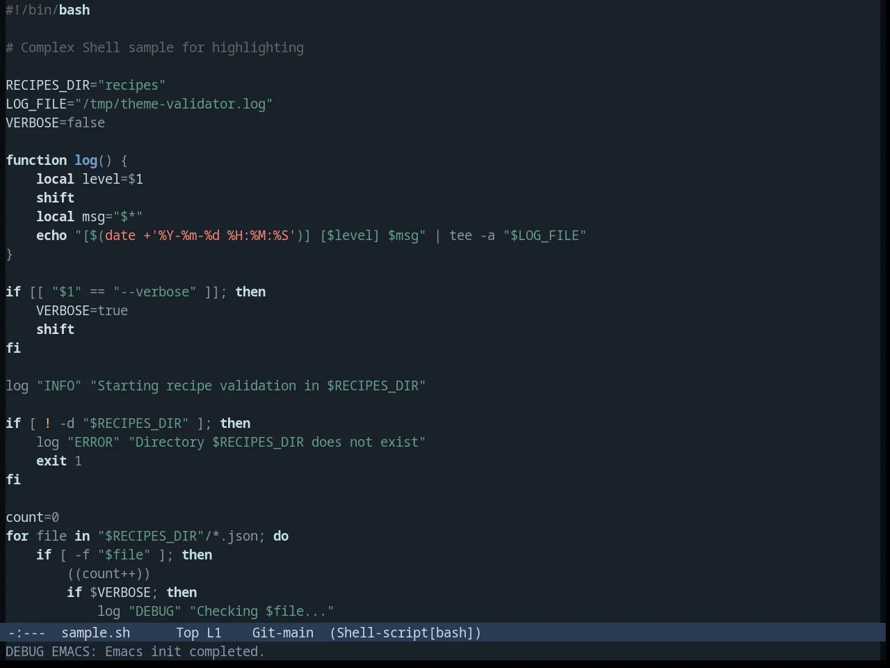Click the Top position indicator in mode line

point(187,633)
